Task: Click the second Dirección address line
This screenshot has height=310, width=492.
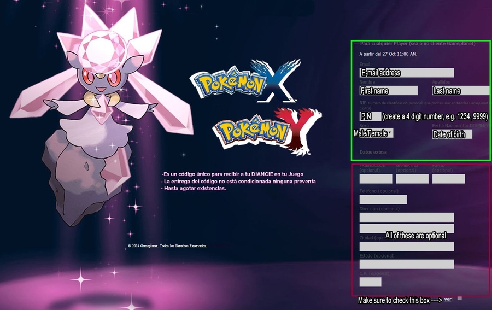Action: coord(407,228)
